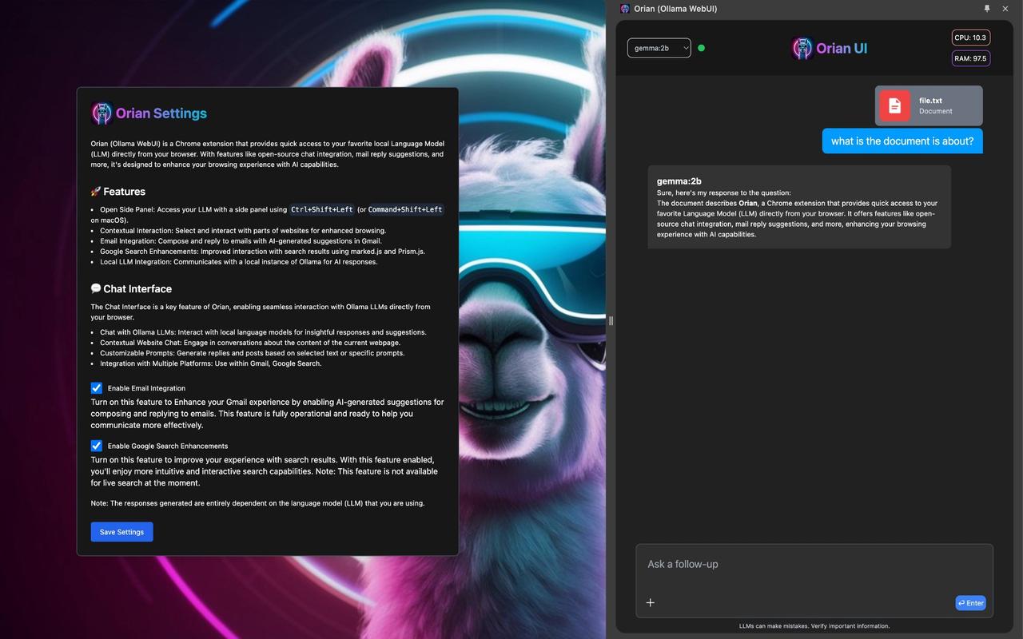Click the red file.txt document icon

pyautogui.click(x=894, y=105)
